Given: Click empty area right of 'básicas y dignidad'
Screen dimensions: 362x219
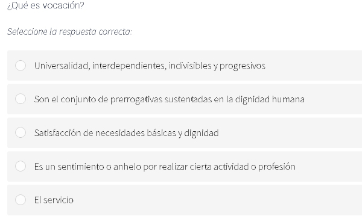Looking at the screenshot, I should [x=291, y=132].
